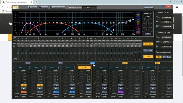The height and width of the screenshot is (103, 183).
Task: Open the Чувствительность toolbar button
Action: tap(57, 7)
